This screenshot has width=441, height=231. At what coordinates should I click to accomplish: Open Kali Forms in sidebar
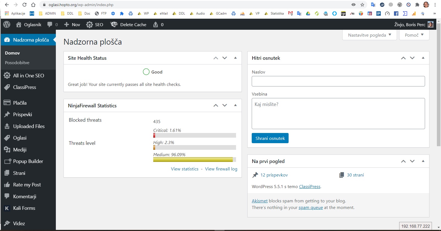[28, 208]
